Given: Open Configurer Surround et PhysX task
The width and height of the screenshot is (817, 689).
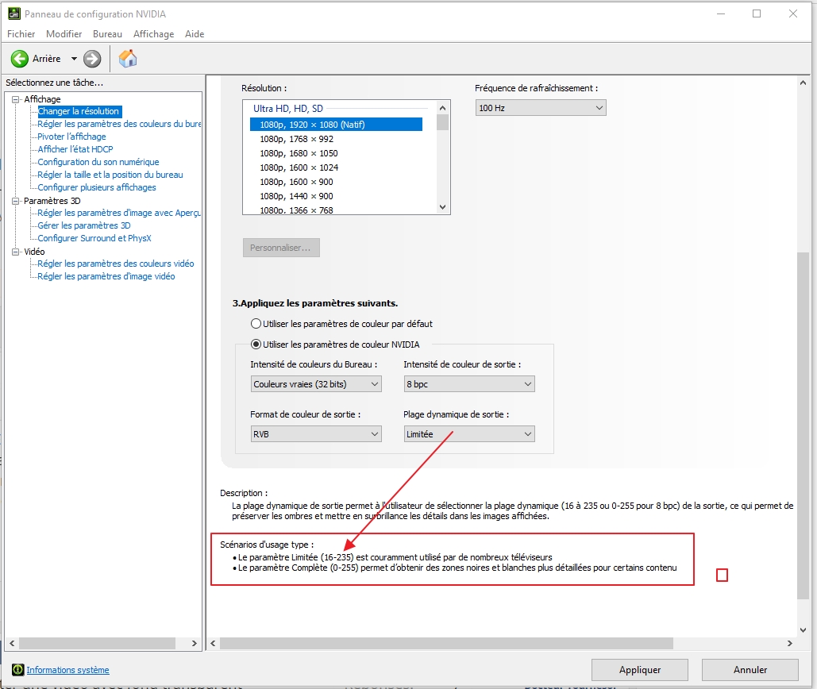Looking at the screenshot, I should coord(94,238).
